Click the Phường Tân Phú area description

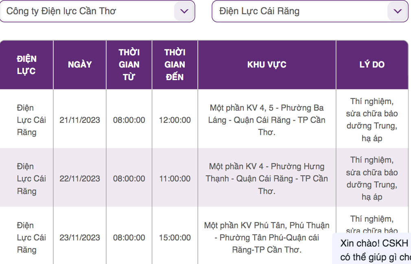click(267, 238)
